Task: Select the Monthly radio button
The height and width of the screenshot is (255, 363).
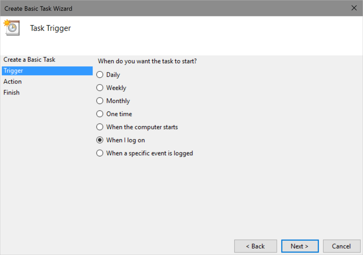Action: click(100, 101)
